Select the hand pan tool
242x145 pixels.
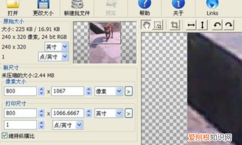(x=146, y=25)
